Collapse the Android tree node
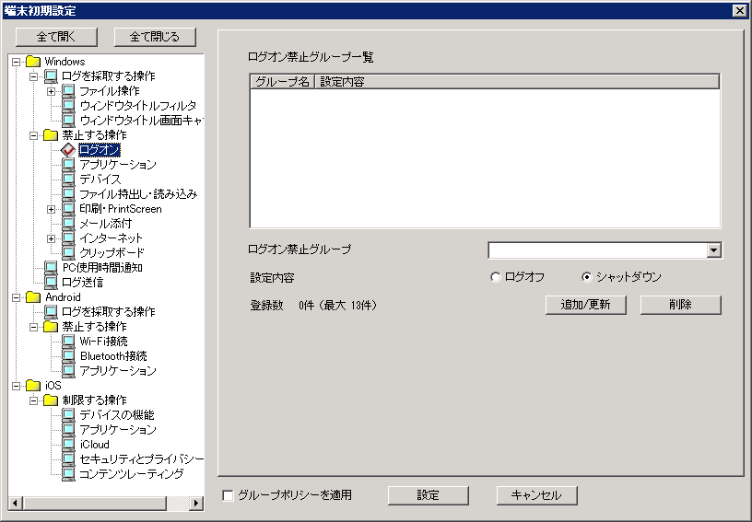The width and height of the screenshot is (752, 522). click(x=17, y=297)
